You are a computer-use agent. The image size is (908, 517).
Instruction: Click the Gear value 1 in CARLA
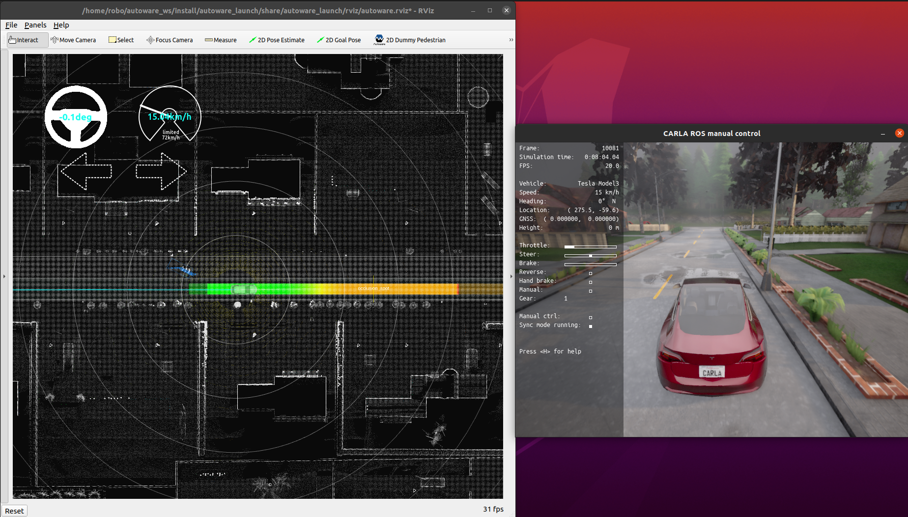coord(566,299)
